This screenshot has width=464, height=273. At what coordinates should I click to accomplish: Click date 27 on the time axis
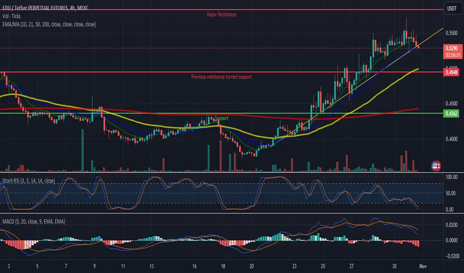351,266
